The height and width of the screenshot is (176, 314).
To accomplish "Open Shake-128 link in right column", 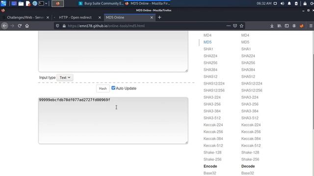I will click(x=250, y=153).
